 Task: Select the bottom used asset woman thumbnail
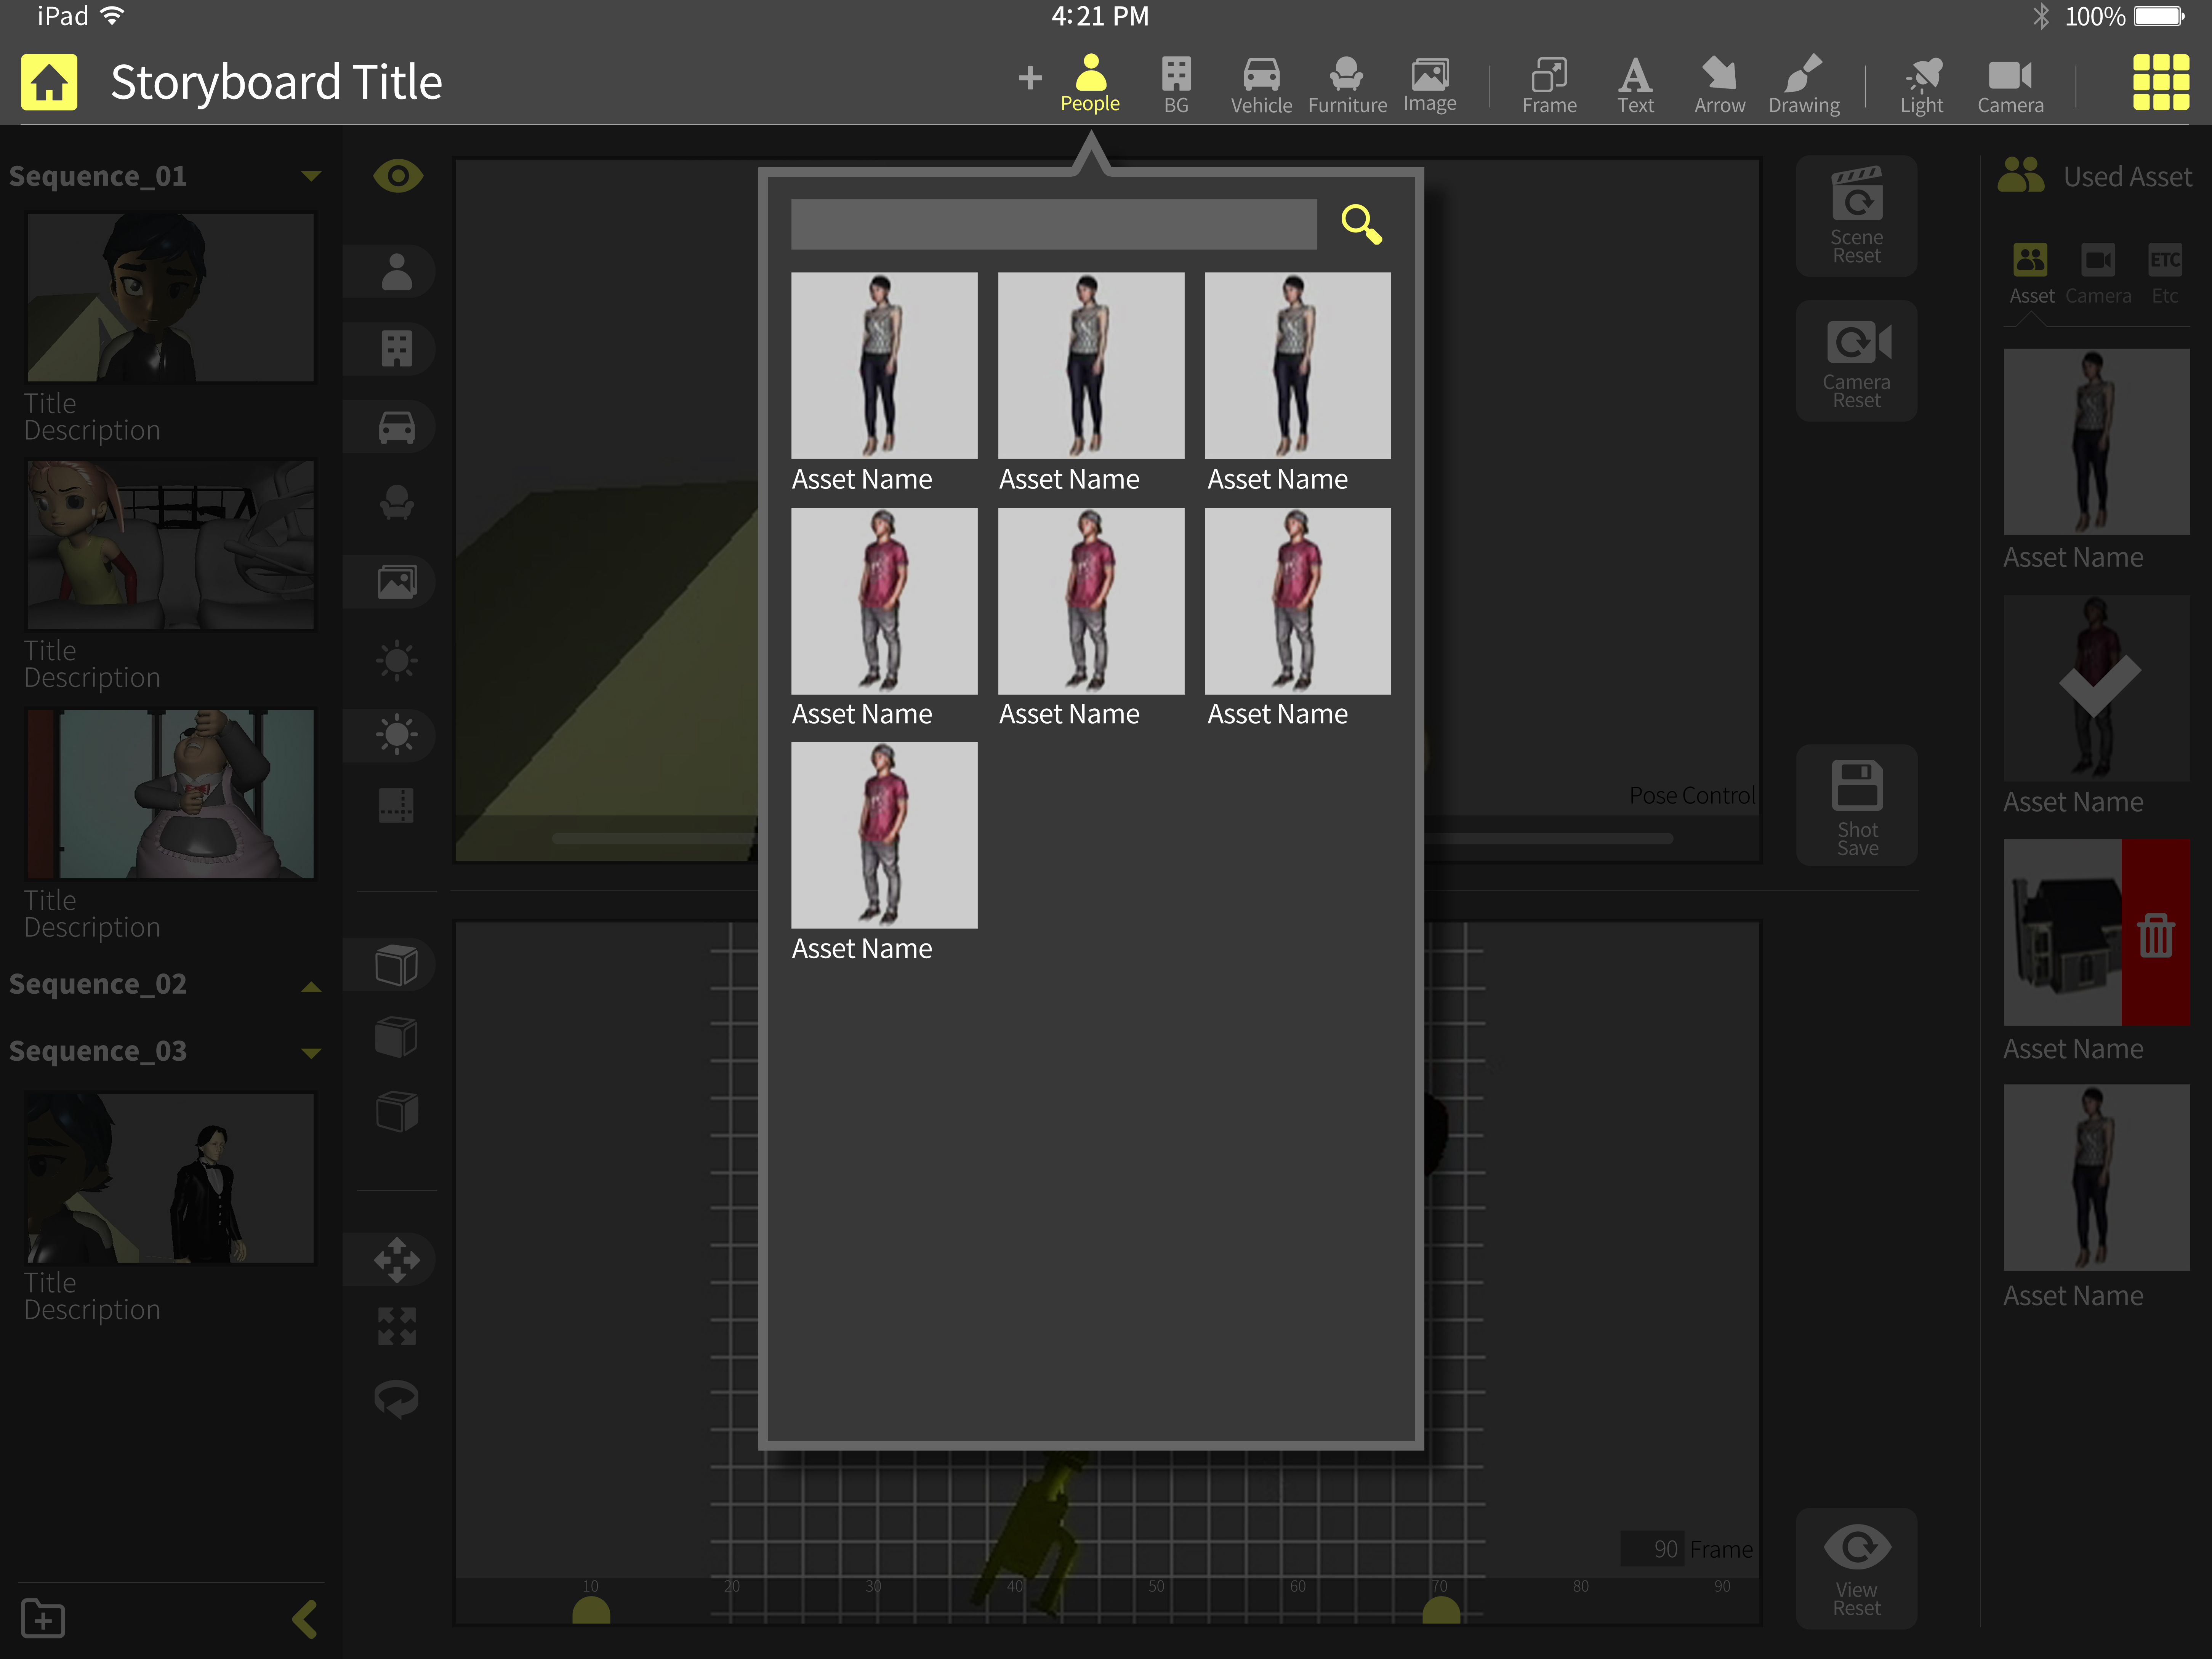(x=2096, y=1178)
